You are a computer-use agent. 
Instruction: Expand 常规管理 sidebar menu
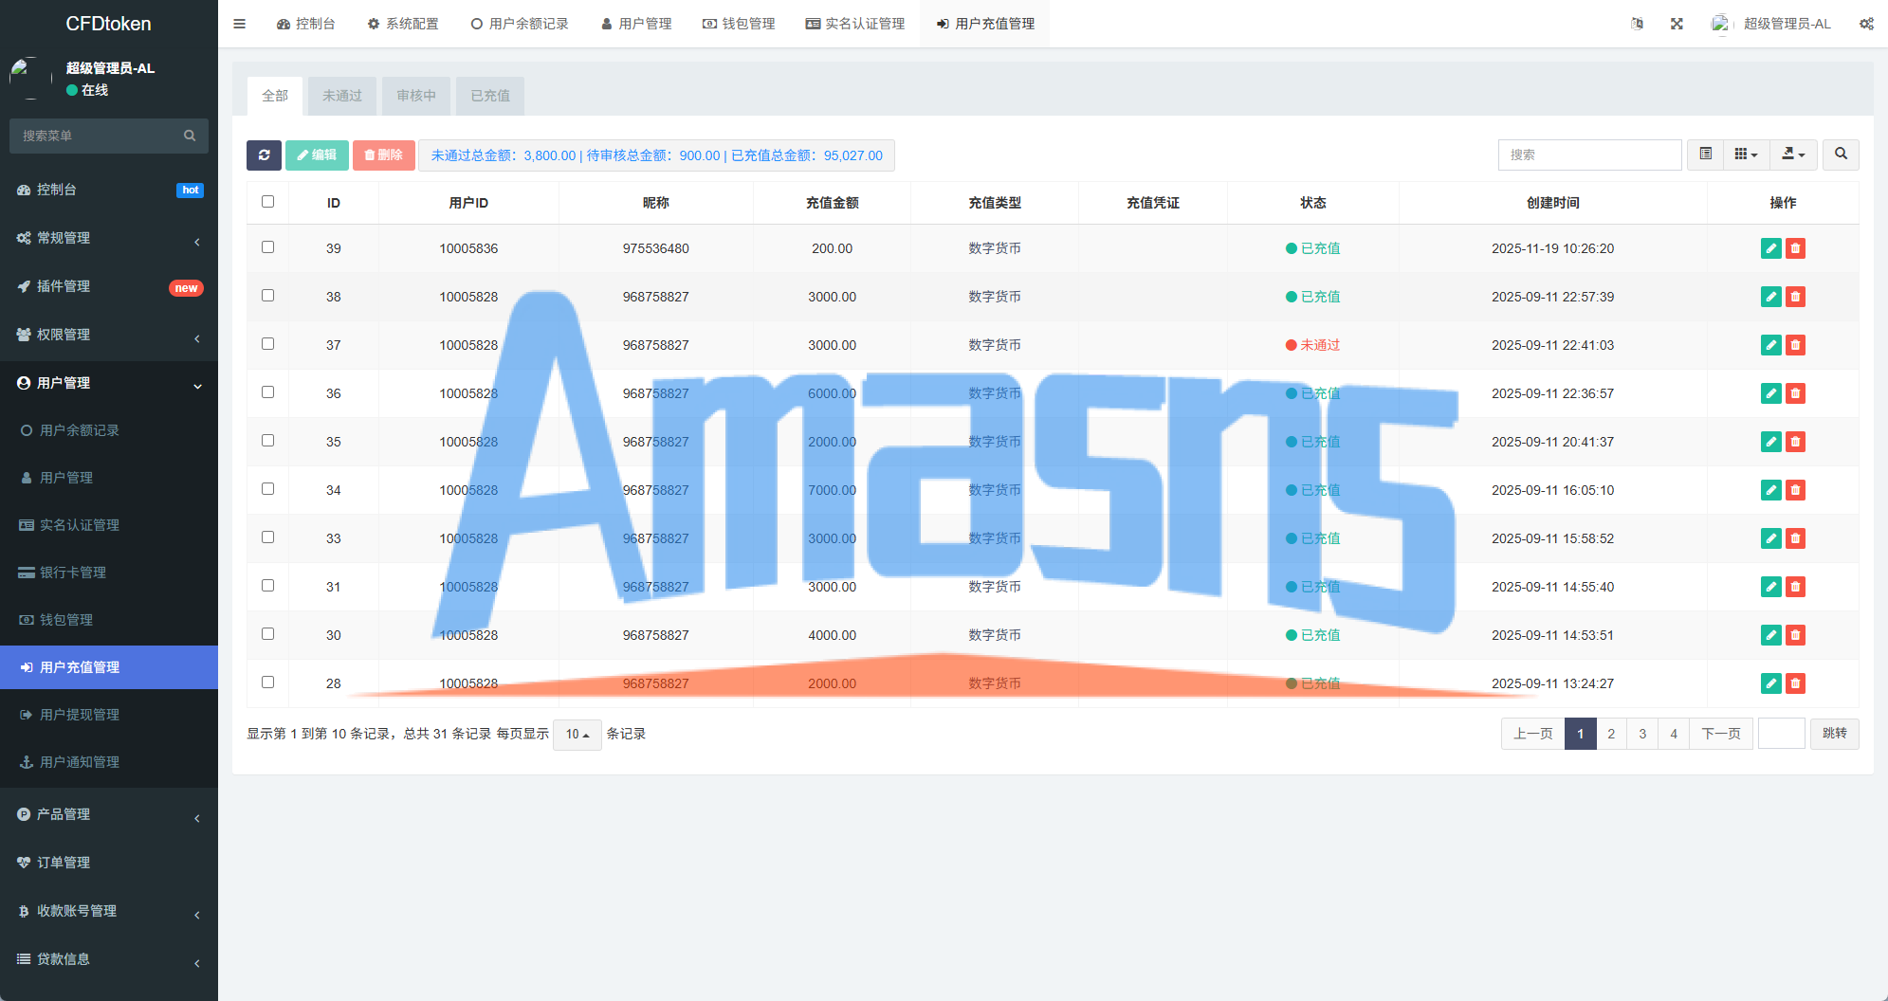tap(109, 238)
